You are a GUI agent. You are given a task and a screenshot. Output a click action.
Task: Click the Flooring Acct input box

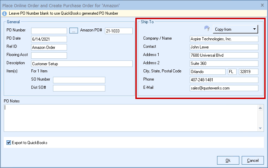49,55
